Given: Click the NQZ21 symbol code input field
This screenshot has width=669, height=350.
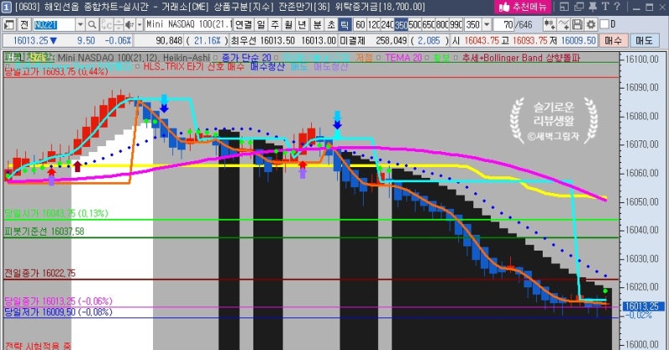Looking at the screenshot, I should (x=54, y=25).
